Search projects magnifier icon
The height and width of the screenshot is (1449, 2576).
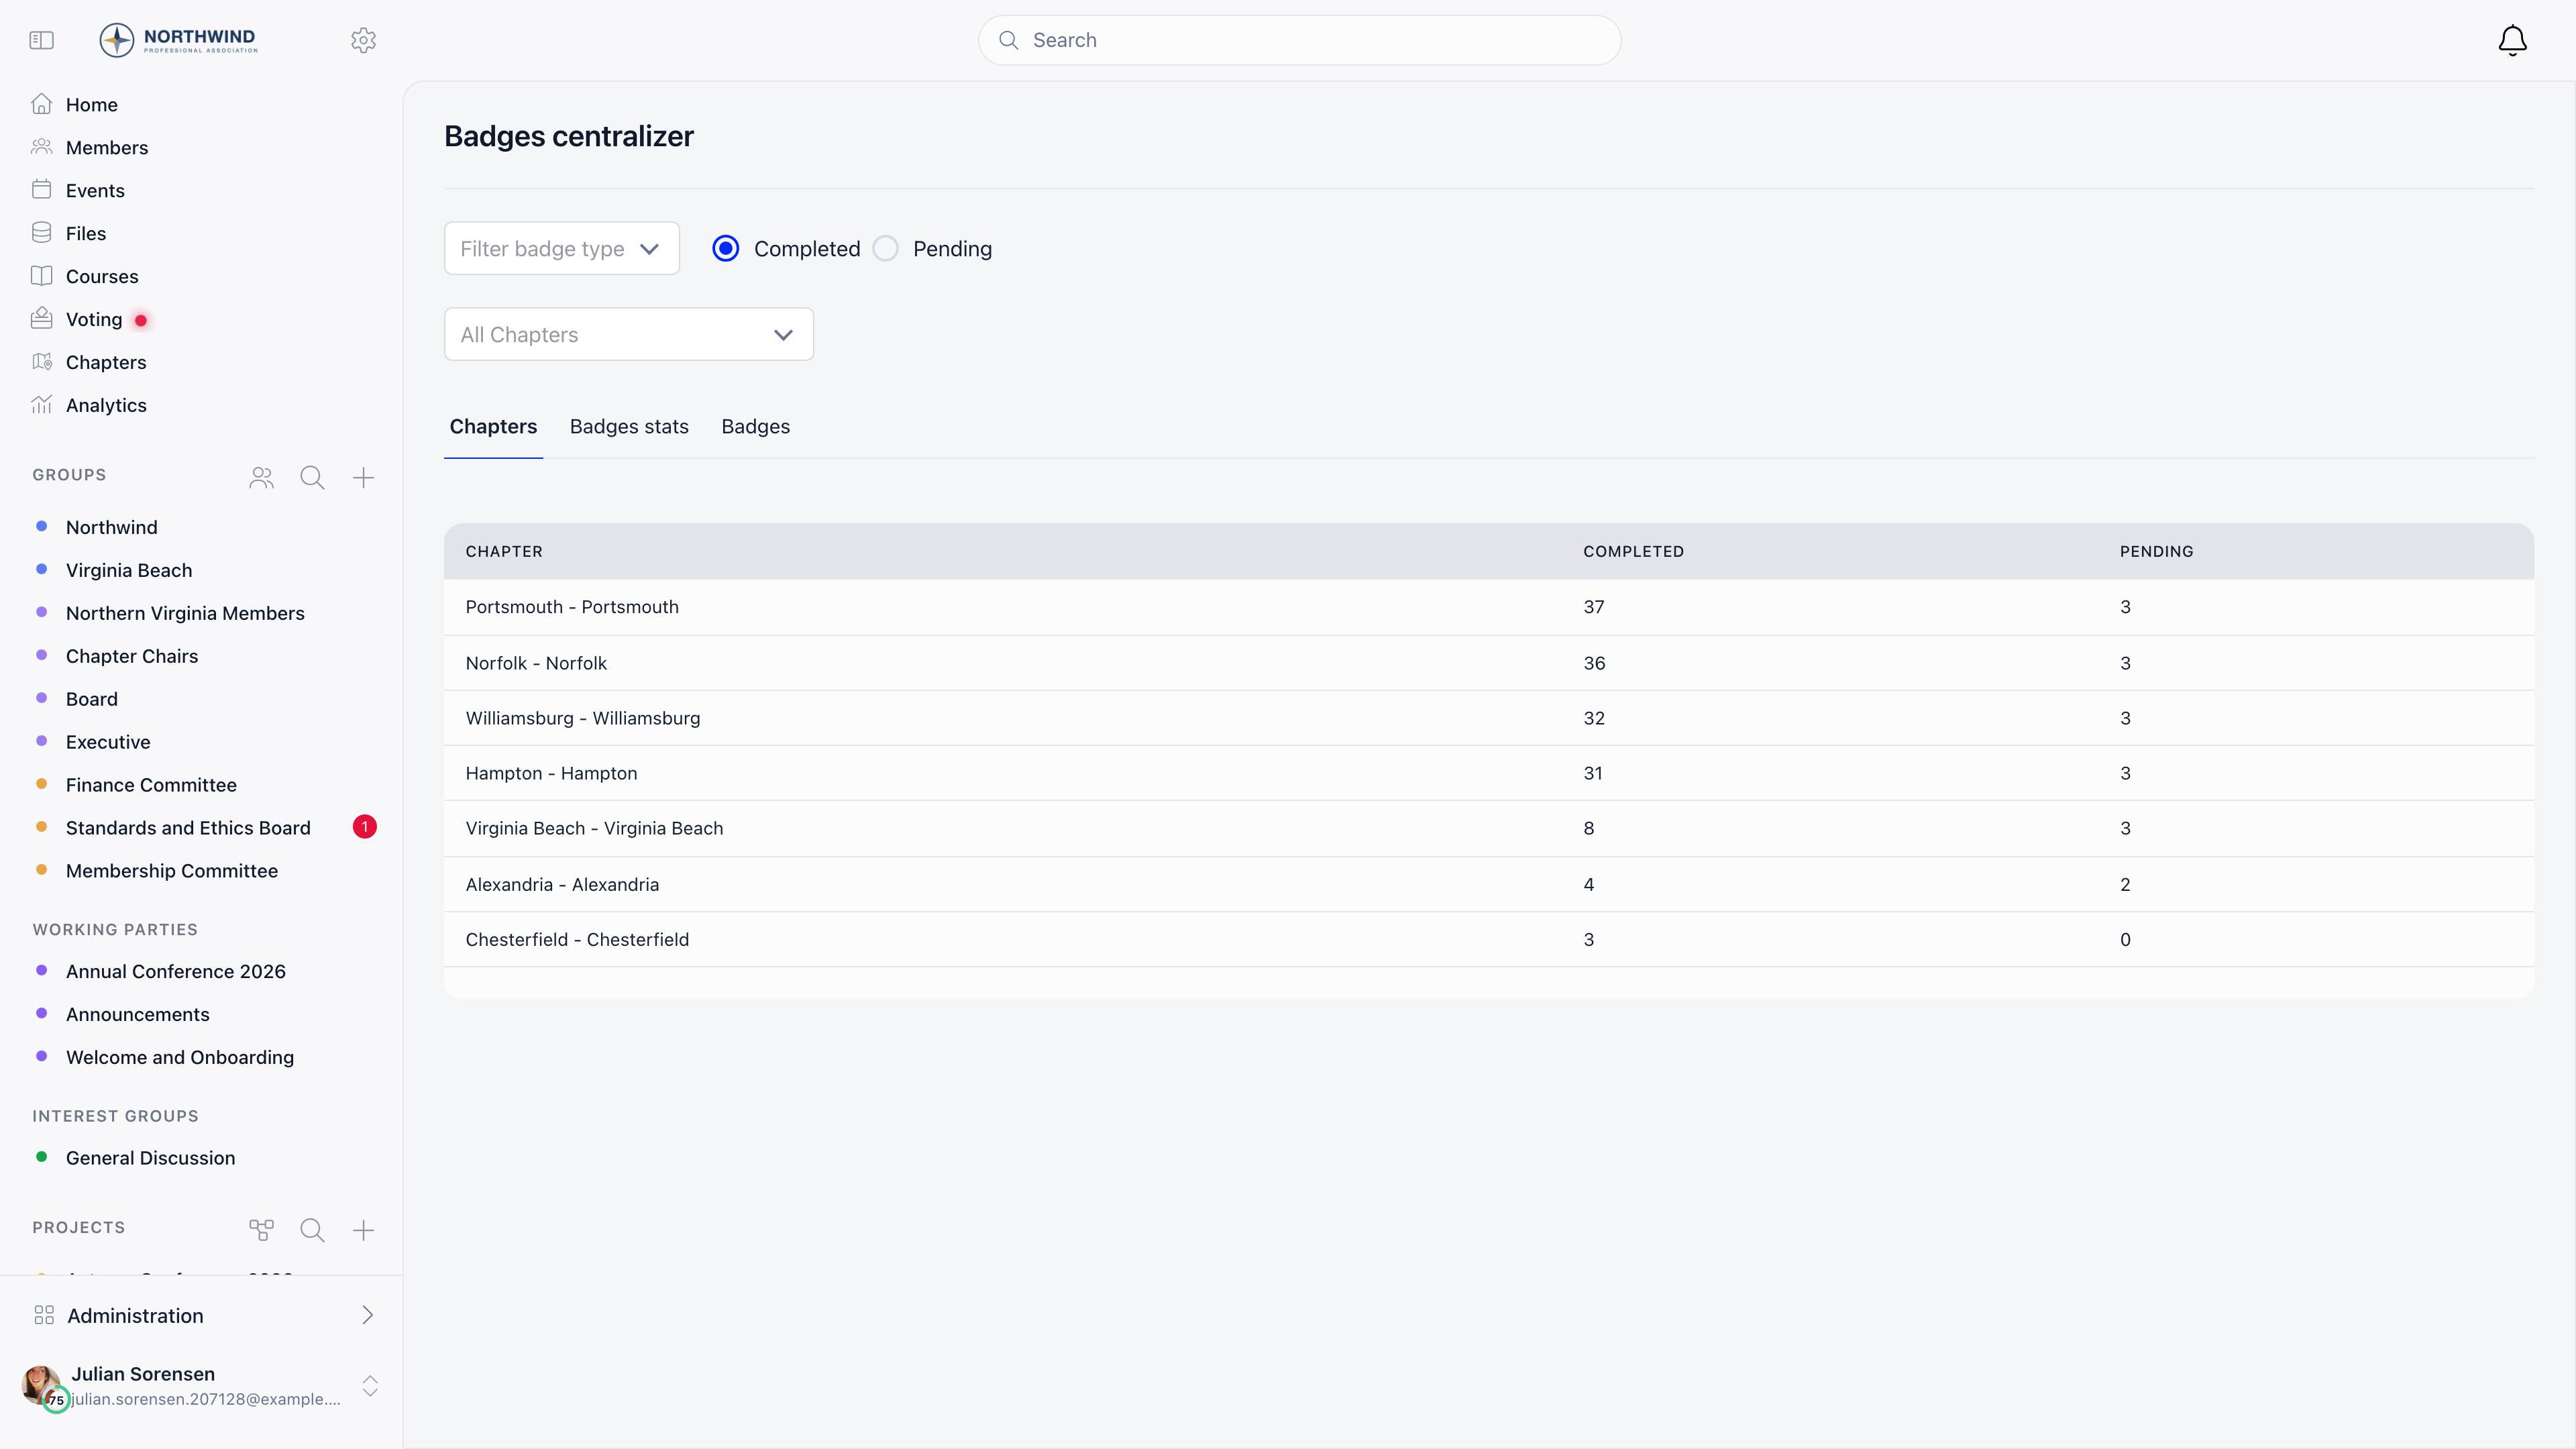312,1230
